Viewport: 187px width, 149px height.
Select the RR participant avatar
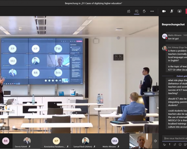click(6, 141)
